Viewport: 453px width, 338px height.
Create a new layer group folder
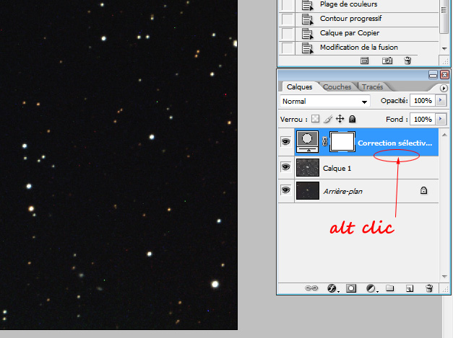389,288
